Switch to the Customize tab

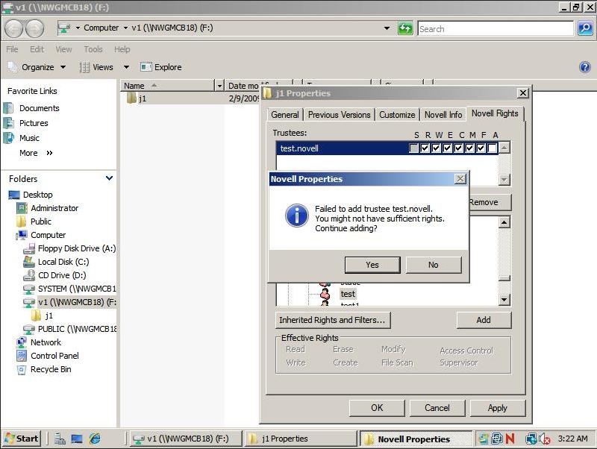point(397,115)
